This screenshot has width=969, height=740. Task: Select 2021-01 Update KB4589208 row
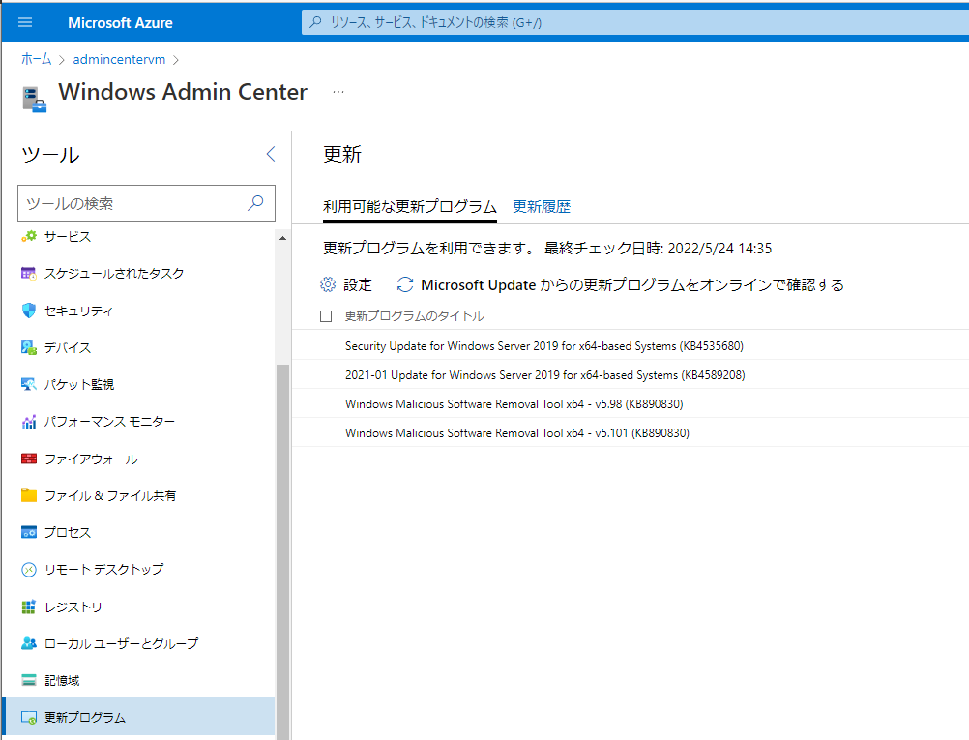[630, 374]
